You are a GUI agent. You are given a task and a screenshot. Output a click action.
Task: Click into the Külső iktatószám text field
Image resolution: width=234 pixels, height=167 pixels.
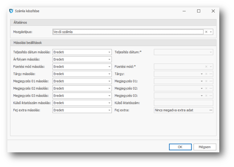tap(183, 103)
